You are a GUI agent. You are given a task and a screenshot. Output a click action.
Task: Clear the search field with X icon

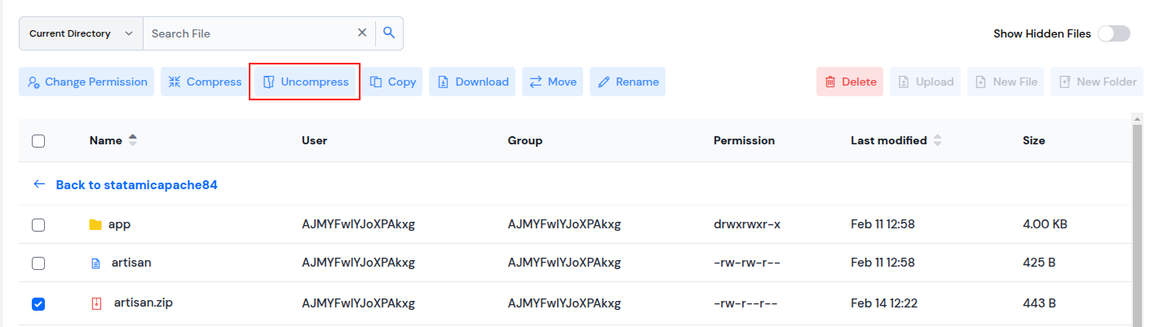(362, 33)
